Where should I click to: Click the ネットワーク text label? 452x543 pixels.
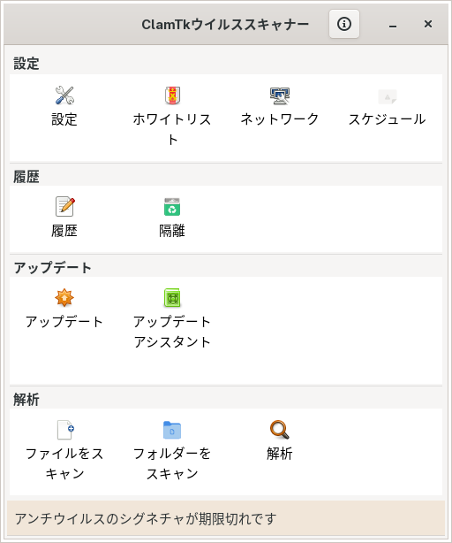(x=280, y=119)
